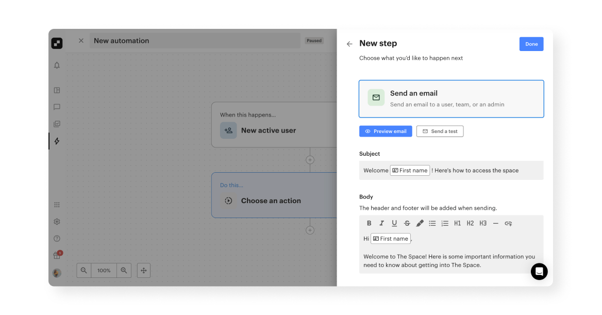Image resolution: width=602 pixels, height=315 pixels.
Task: Open the chat bubble icon in the sidebar
Action: click(x=57, y=107)
